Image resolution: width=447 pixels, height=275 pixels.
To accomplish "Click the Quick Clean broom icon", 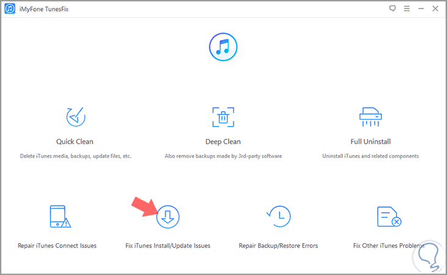I will coord(75,116).
